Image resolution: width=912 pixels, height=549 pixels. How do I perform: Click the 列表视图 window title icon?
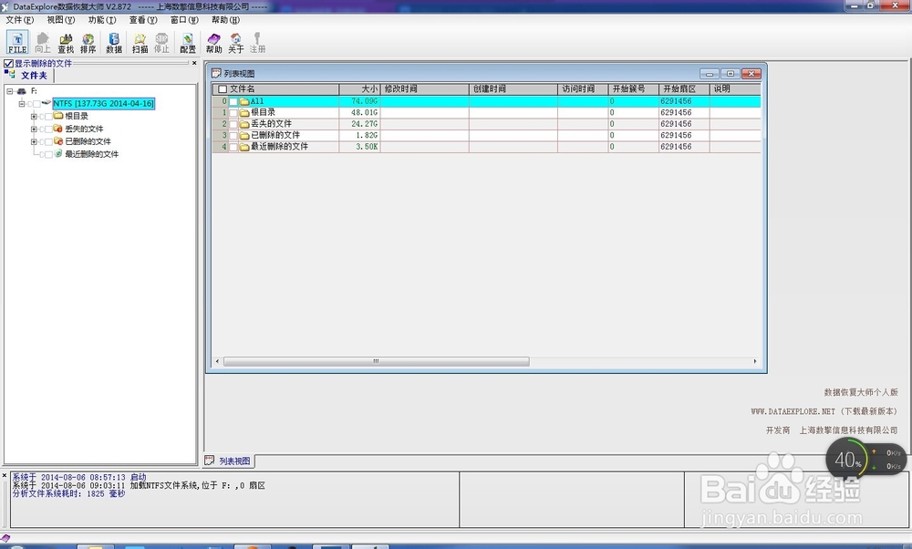click(x=216, y=73)
